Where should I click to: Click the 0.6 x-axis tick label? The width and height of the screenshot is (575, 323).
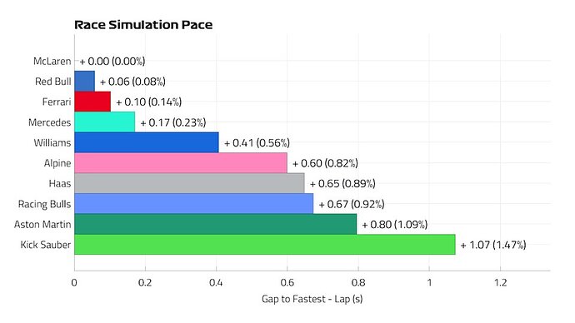287,282
